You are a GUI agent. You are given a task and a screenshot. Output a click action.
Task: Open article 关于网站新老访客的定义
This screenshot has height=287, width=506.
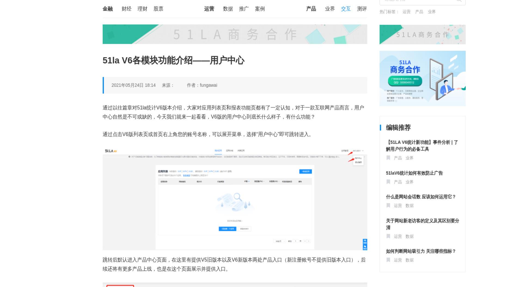coord(422,224)
